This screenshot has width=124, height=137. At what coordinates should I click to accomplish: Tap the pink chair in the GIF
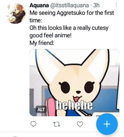(51, 107)
